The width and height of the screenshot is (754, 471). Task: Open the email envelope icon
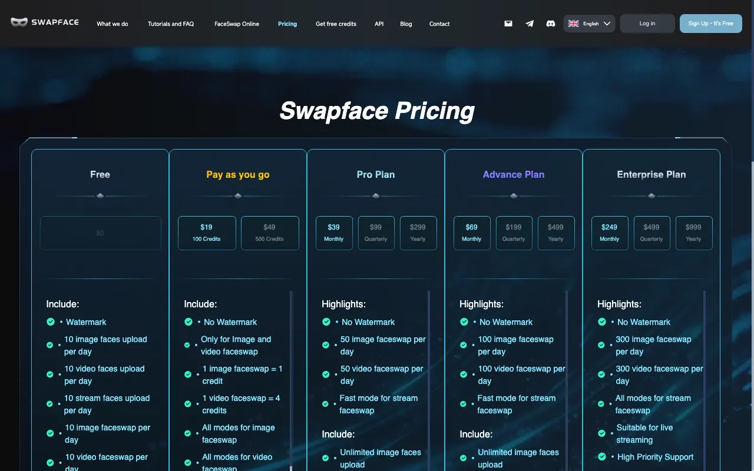click(508, 24)
